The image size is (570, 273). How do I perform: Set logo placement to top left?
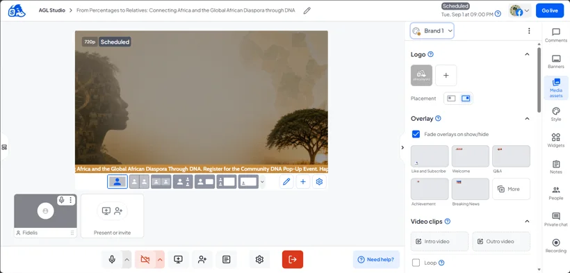coord(451,99)
